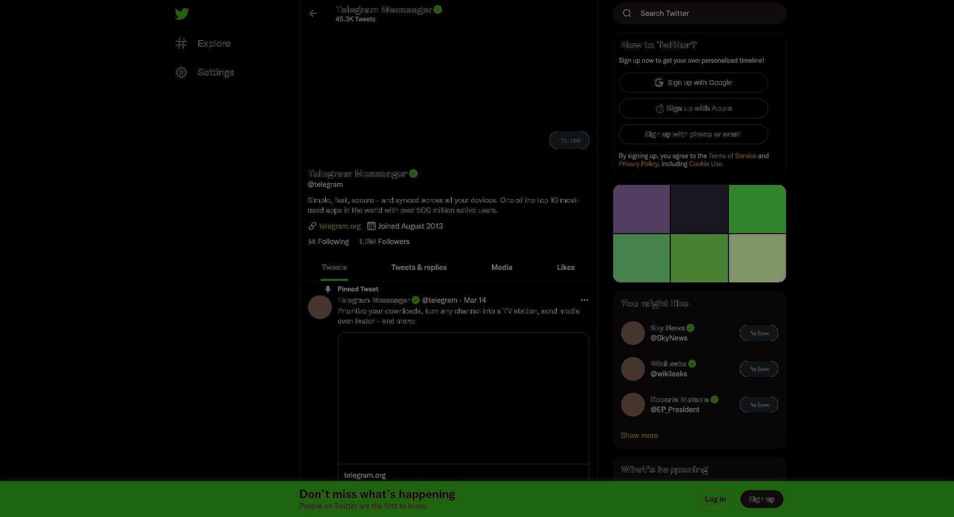The image size is (954, 517).
Task: Open the Privacy Policy link
Action: 638,164
